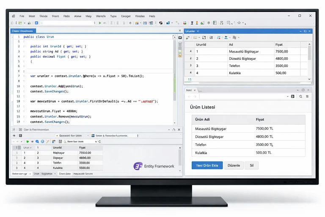Select the Class editor tab
This screenshot has width=325, height=217.
[22, 31]
